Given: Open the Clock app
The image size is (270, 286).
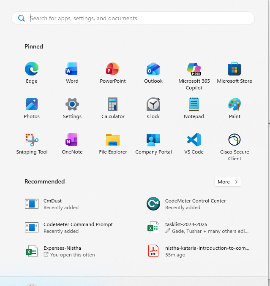Looking at the screenshot, I should click(153, 108).
